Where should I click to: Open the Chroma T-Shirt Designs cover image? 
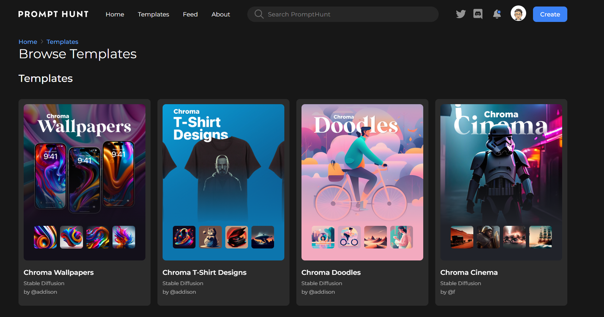(223, 182)
